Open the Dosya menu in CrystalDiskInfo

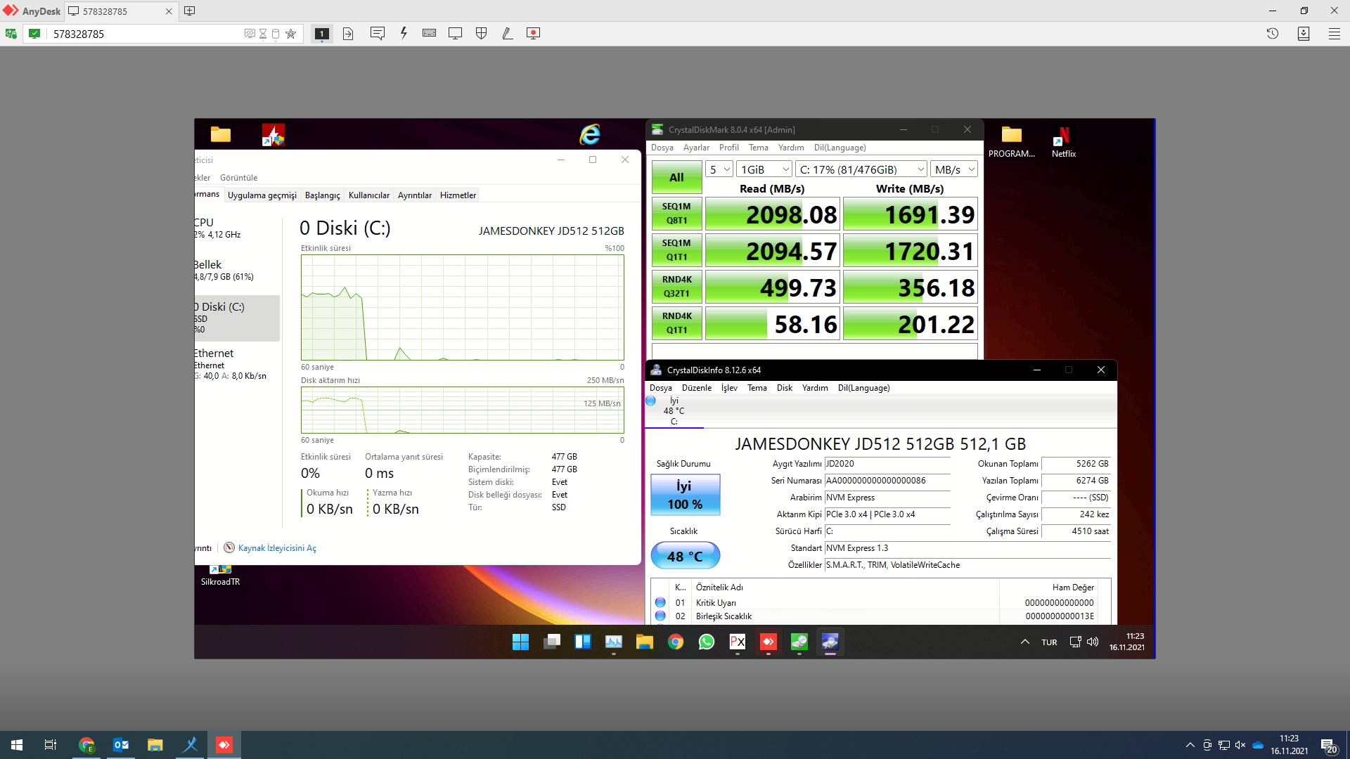(660, 388)
